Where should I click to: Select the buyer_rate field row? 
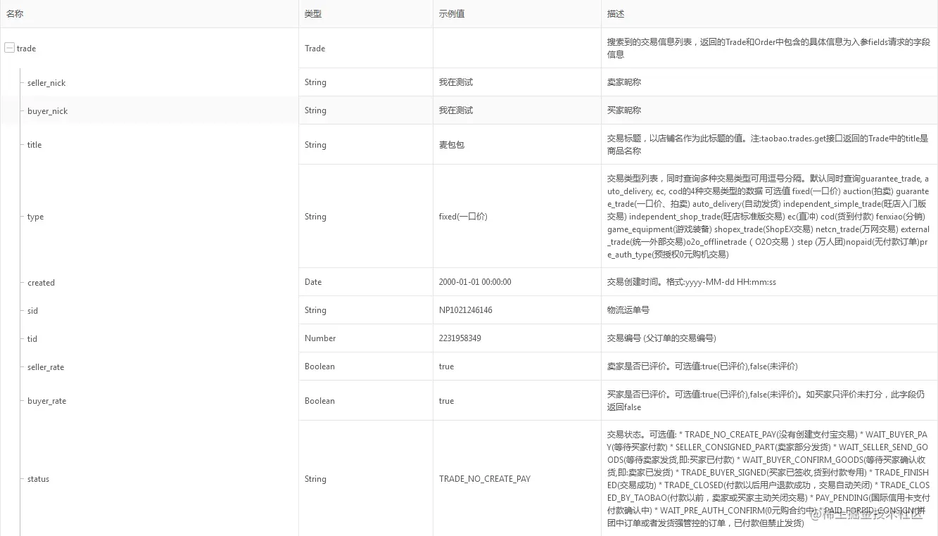(46, 401)
